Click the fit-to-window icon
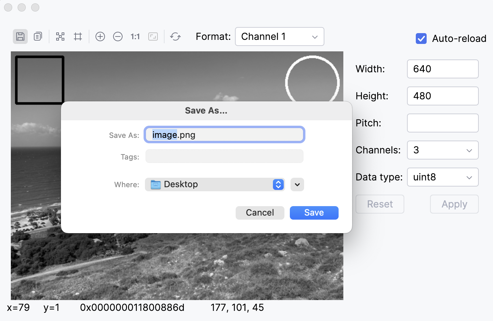The width and height of the screenshot is (493, 321). [153, 36]
